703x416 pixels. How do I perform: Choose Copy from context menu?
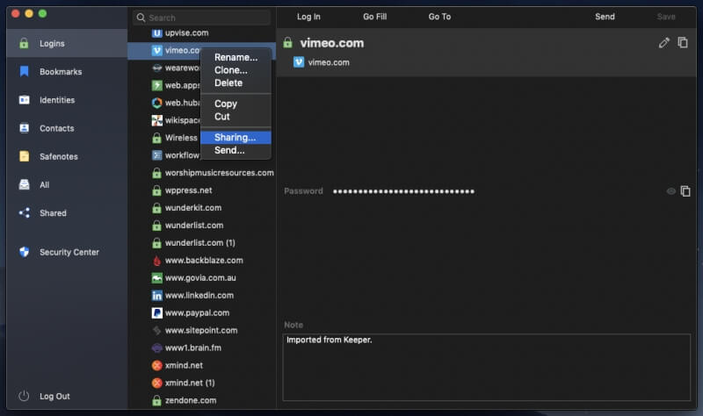236,104
